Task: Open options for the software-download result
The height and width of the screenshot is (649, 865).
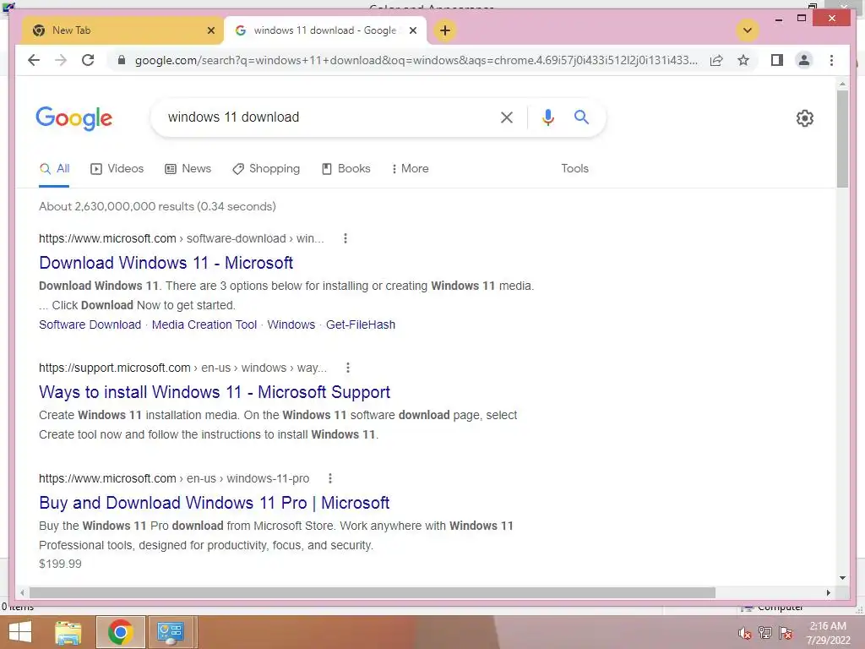Action: pyautogui.click(x=345, y=238)
